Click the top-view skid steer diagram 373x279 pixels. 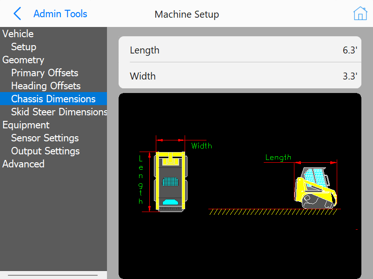point(171,182)
